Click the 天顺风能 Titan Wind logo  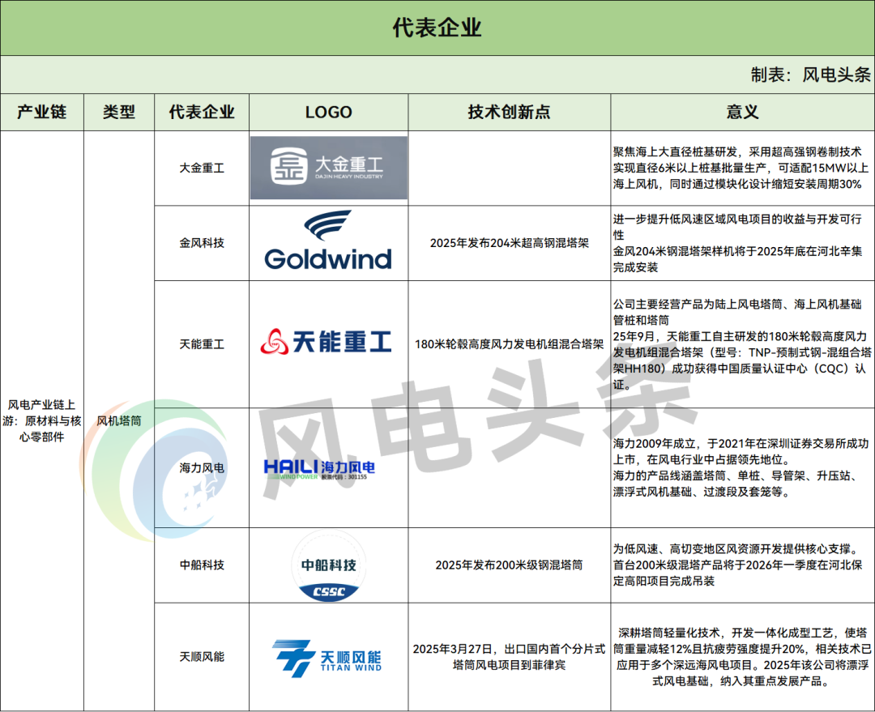328,657
